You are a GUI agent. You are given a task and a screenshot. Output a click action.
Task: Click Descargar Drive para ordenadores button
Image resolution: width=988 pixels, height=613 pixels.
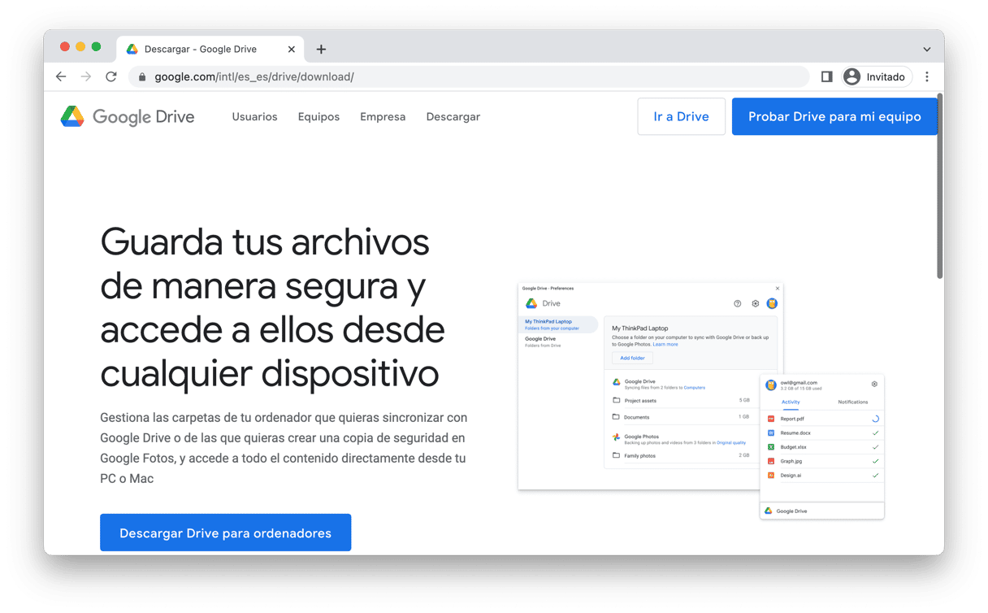pyautogui.click(x=226, y=533)
